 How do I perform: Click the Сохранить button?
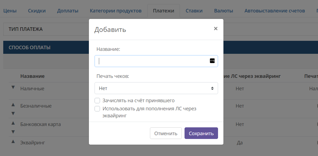click(201, 133)
